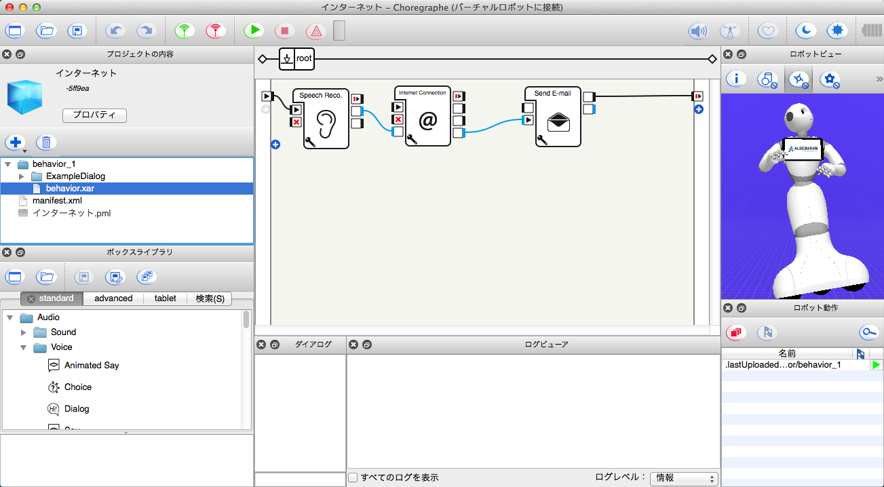Add diagram output with right blue plus

[698, 109]
